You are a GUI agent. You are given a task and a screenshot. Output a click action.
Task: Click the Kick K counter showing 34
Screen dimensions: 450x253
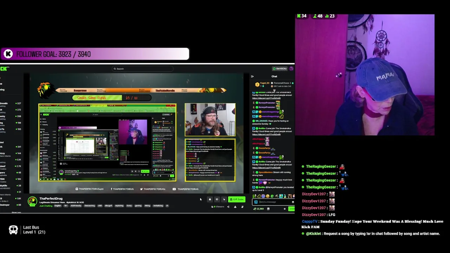pyautogui.click(x=302, y=16)
